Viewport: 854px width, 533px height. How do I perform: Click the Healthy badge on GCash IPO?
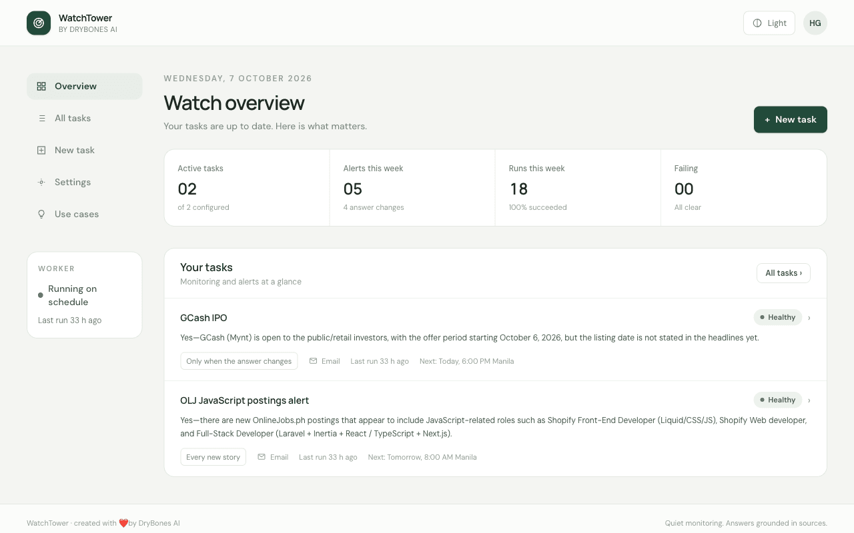(778, 317)
